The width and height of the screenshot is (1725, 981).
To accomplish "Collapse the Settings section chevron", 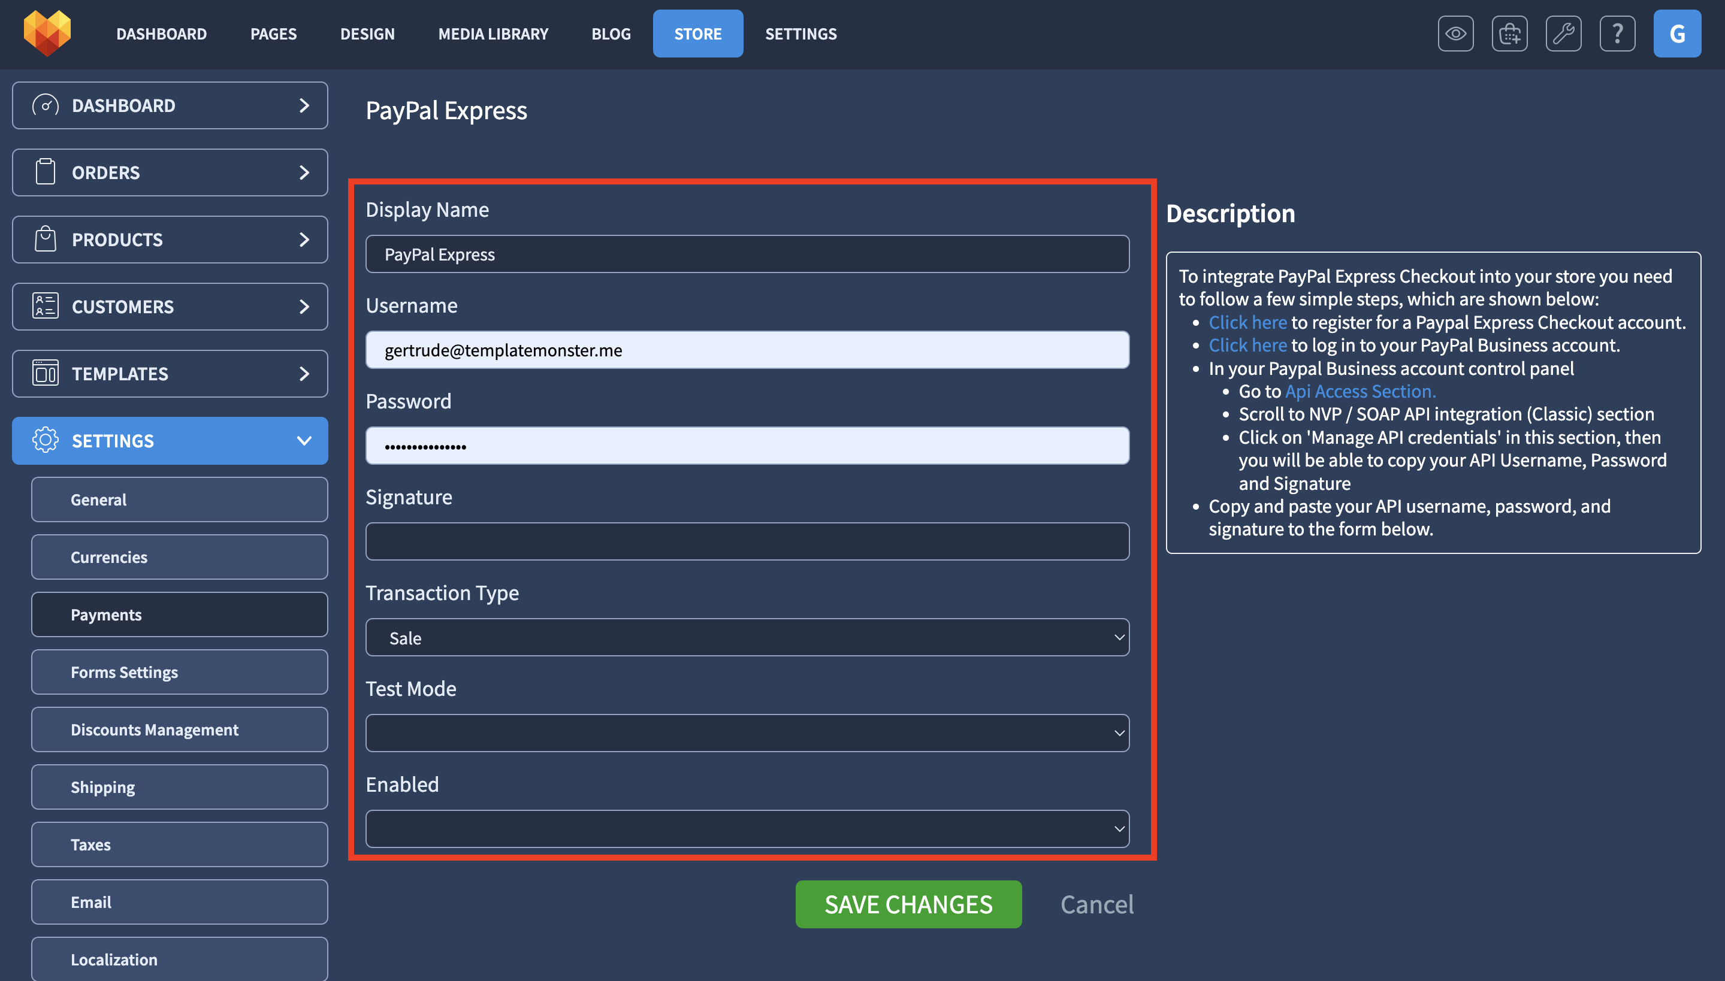I will pyautogui.click(x=304, y=441).
